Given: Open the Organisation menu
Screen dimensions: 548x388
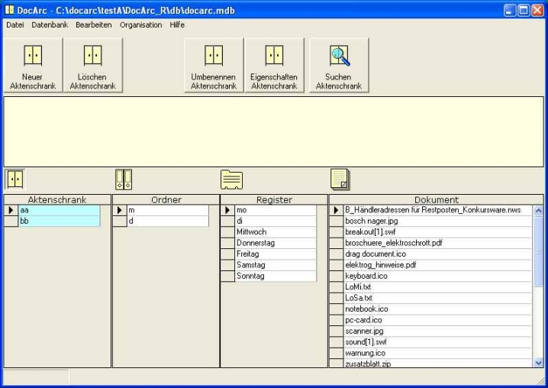Looking at the screenshot, I should click(x=140, y=24).
